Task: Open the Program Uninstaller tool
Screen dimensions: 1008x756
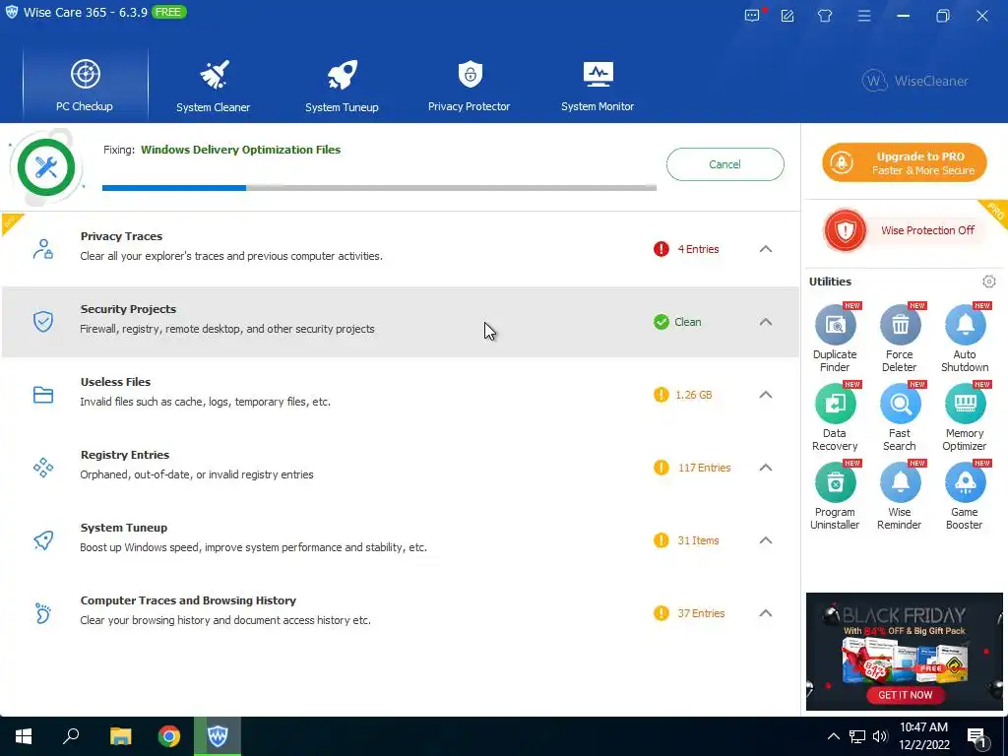Action: pos(835,496)
